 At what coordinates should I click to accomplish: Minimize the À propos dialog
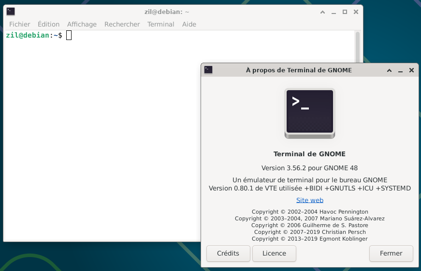[x=400, y=70]
